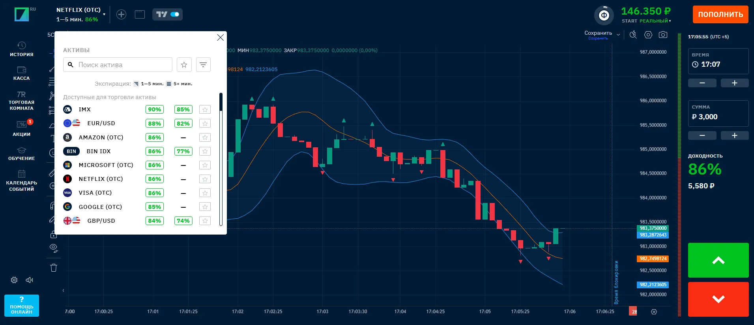Open the filter icon in assets panel
Viewport: 754px width, 325px height.
[x=203, y=65]
